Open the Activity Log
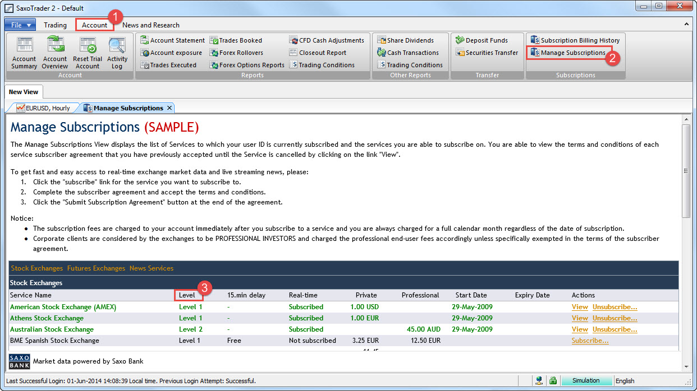The height and width of the screenshot is (391, 697). (x=117, y=53)
